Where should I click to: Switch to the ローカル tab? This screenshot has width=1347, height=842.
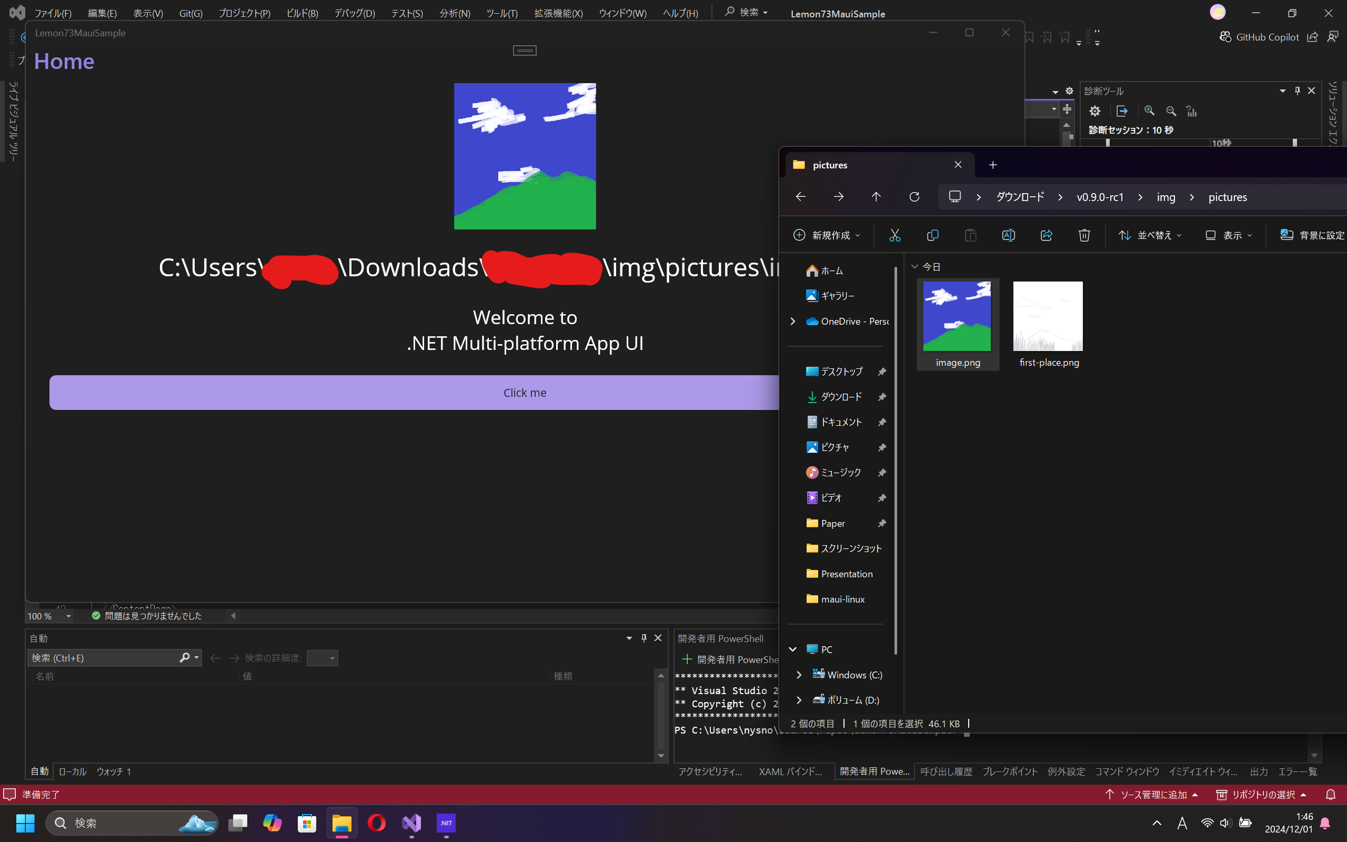coord(73,771)
